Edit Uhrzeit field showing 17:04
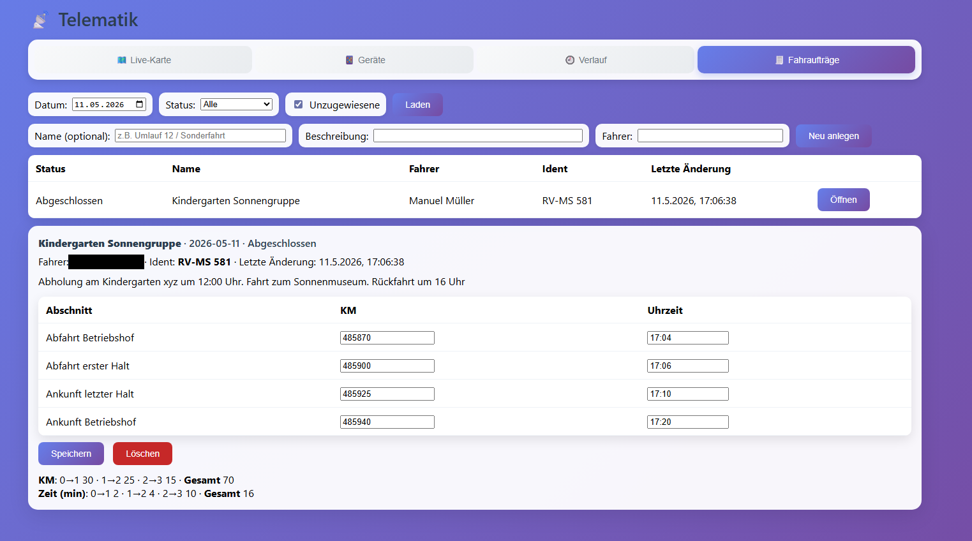Screen dimensions: 972x541 (x=688, y=337)
